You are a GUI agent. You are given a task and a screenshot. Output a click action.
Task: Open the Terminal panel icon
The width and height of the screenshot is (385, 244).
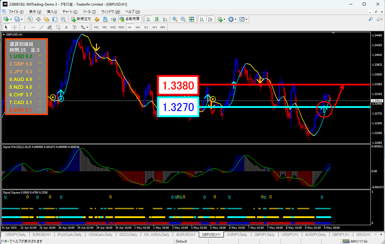pos(55,19)
